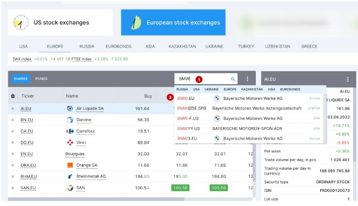The height and width of the screenshot is (206, 358).
Task: Remove the SAN.EU row with X
Action: (13, 188)
